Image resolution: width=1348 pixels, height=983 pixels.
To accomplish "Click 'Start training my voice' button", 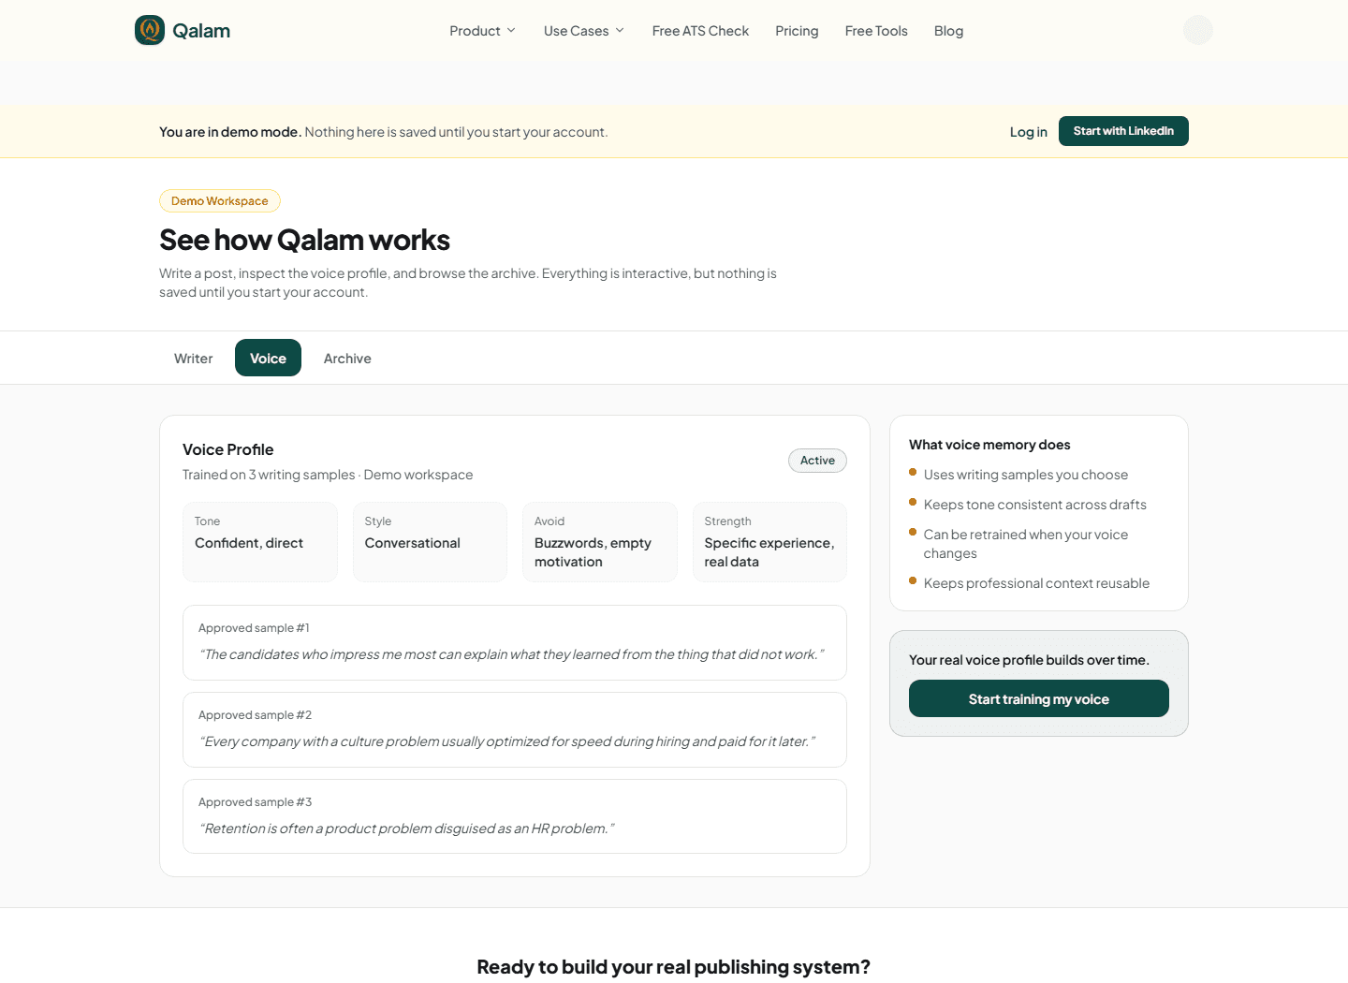I will [x=1039, y=698].
